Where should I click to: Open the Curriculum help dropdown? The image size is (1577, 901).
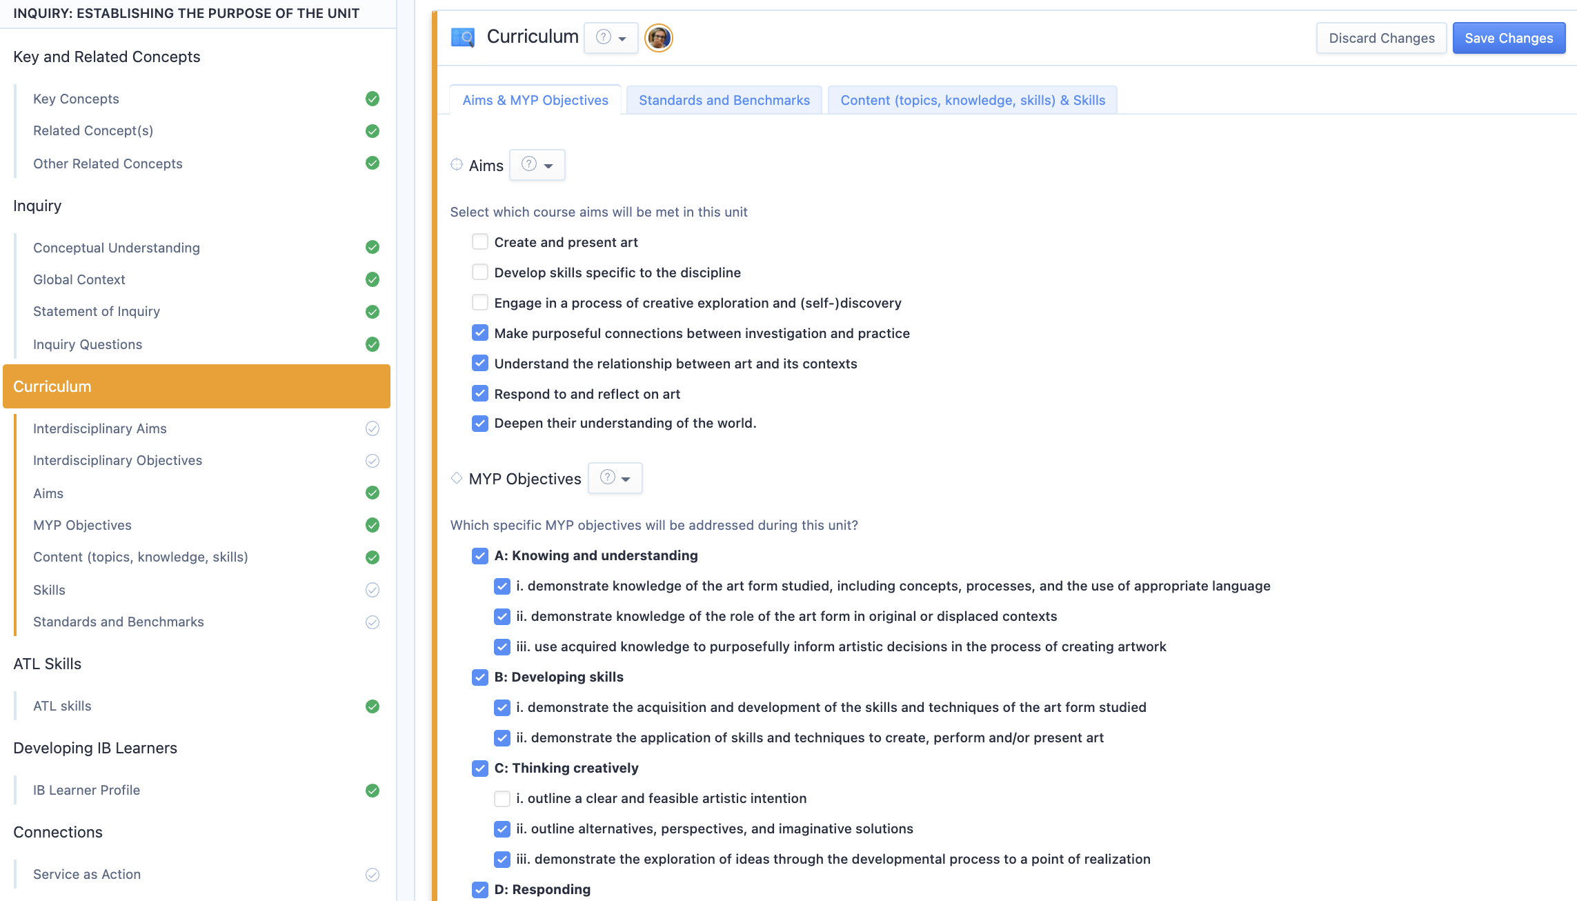click(x=611, y=38)
